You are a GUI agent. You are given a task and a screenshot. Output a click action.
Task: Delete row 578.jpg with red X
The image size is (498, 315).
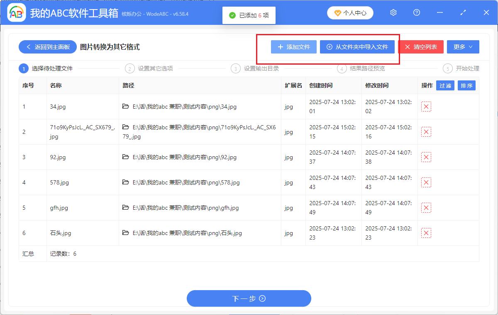pos(426,182)
